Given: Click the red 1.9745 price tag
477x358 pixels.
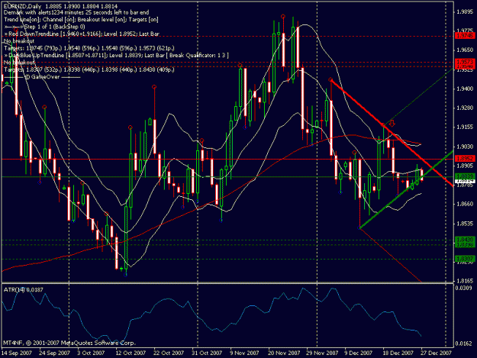Looking at the screenshot, I should (x=465, y=36).
